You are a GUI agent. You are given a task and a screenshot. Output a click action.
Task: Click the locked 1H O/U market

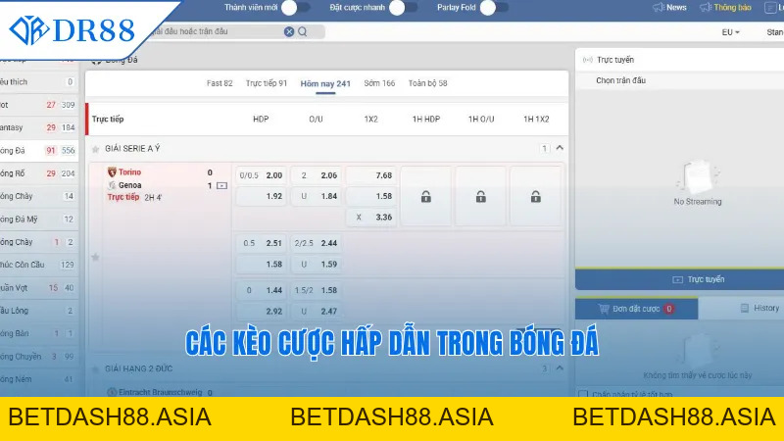click(481, 197)
